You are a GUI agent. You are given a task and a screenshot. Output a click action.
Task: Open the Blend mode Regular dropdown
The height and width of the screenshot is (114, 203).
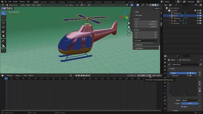(x=190, y=100)
